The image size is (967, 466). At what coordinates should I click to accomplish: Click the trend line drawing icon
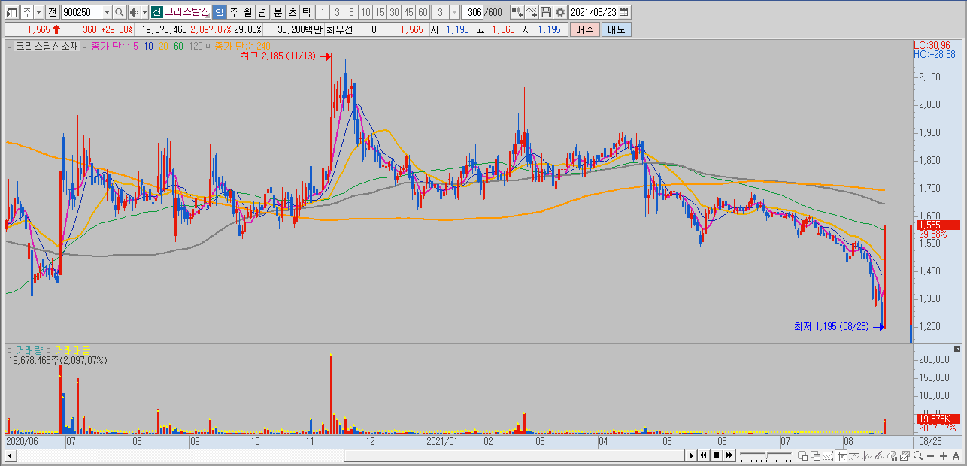(x=879, y=455)
